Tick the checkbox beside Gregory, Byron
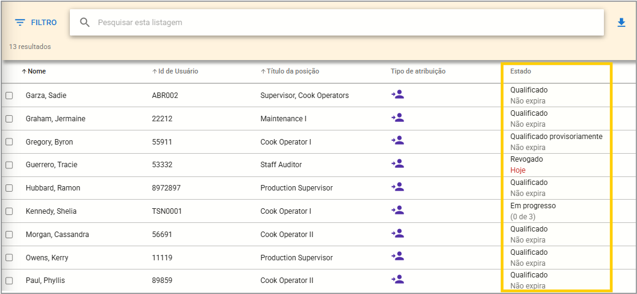The height and width of the screenshot is (294, 637). click(9, 142)
